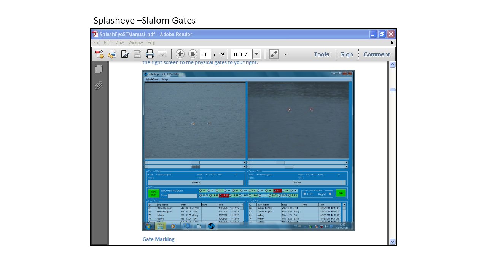Click the green Set button
Viewport: 487px width, 274px height.
341,193
